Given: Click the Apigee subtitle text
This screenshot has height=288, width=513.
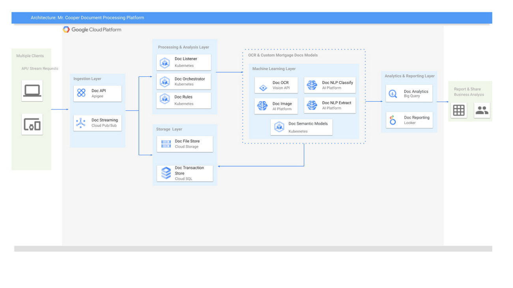Looking at the screenshot, I should [x=97, y=96].
